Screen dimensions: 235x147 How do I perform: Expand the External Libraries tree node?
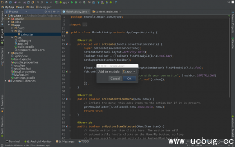coord(6,81)
